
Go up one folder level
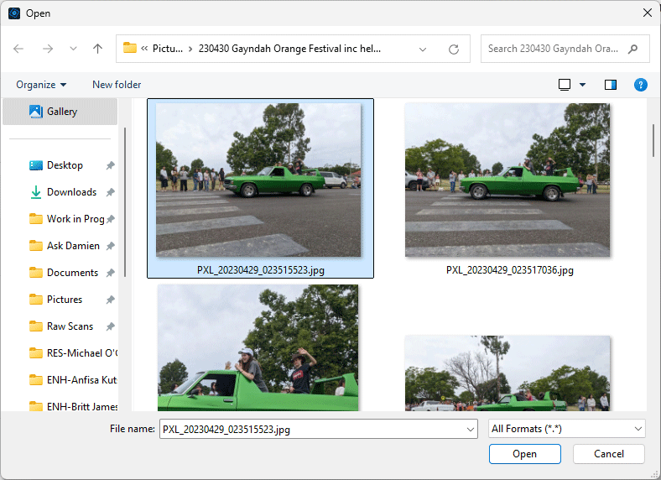click(x=97, y=49)
